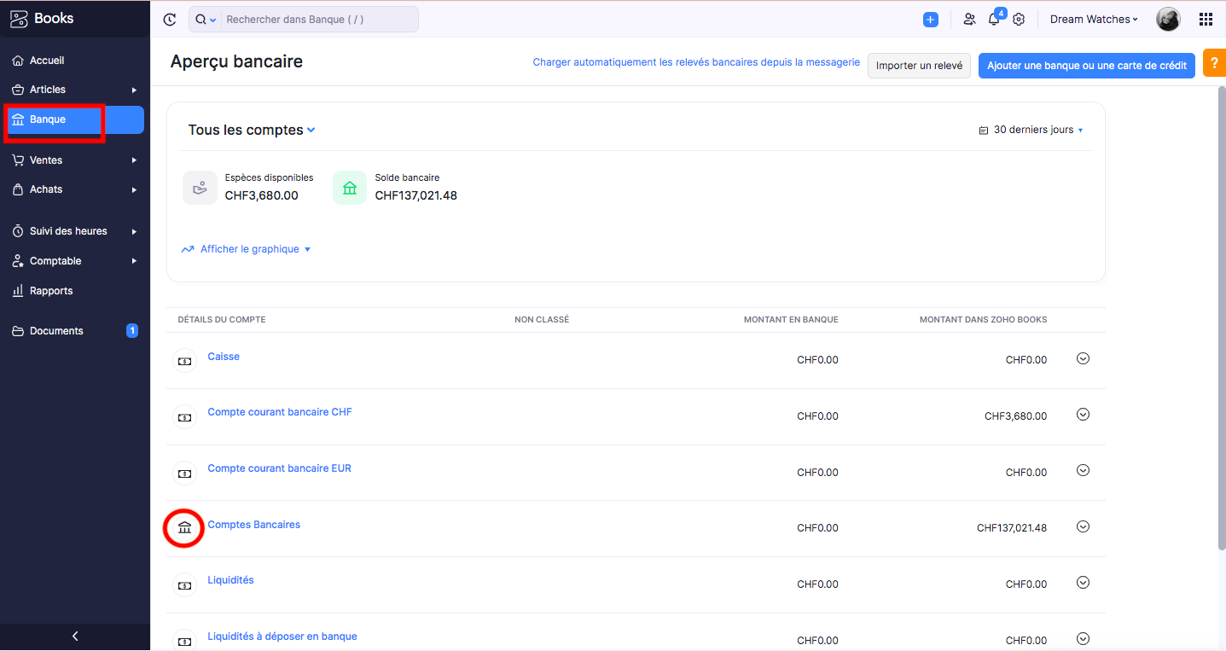Open settings gear icon
1226x651 pixels.
1019,20
